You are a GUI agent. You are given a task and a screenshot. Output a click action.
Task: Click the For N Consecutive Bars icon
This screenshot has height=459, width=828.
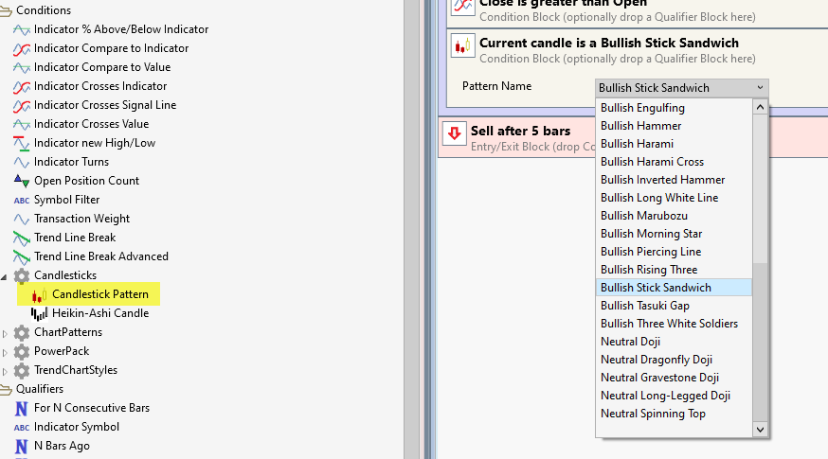[21, 408]
